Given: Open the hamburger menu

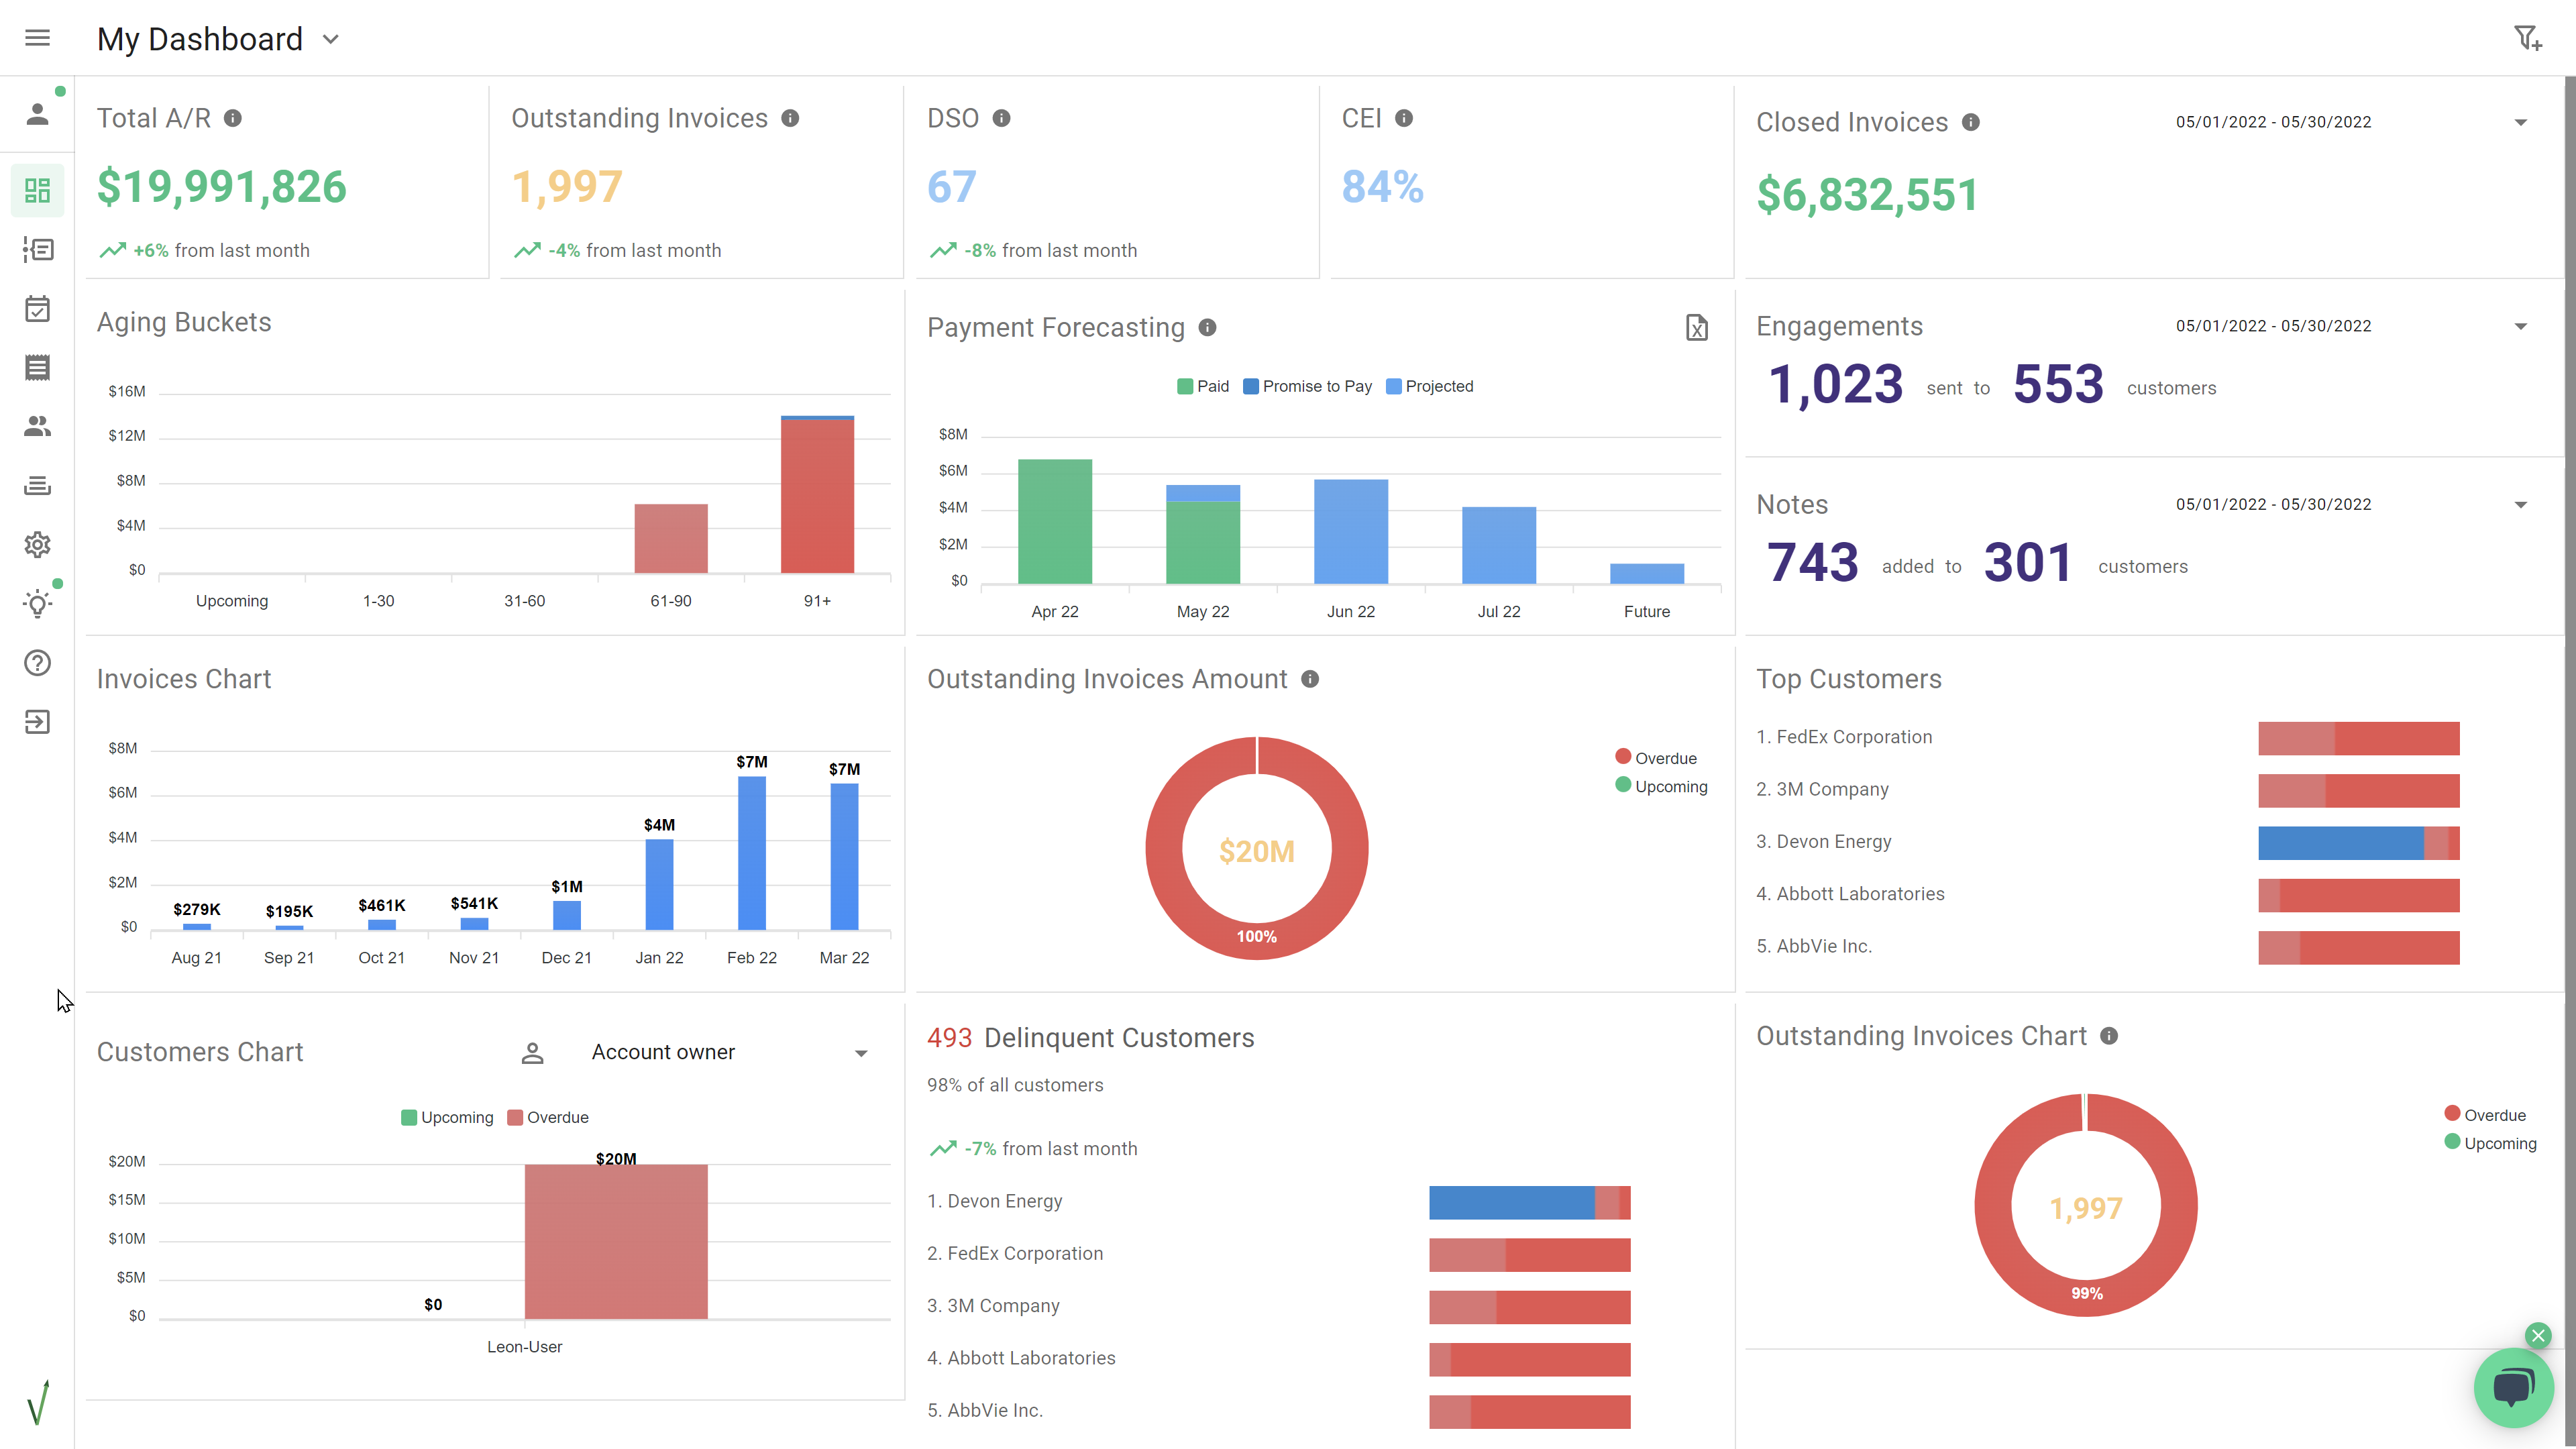Looking at the screenshot, I should point(37,38).
